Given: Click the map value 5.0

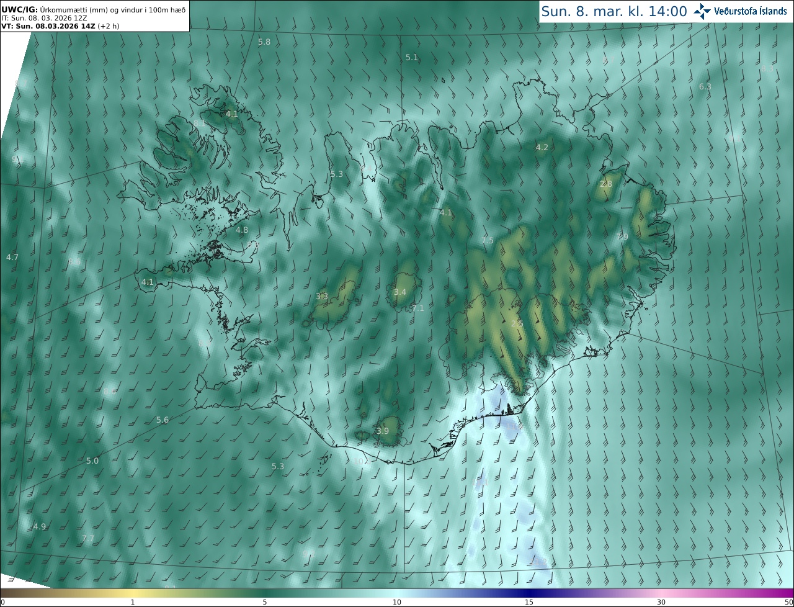Looking at the screenshot, I should click(x=92, y=461).
